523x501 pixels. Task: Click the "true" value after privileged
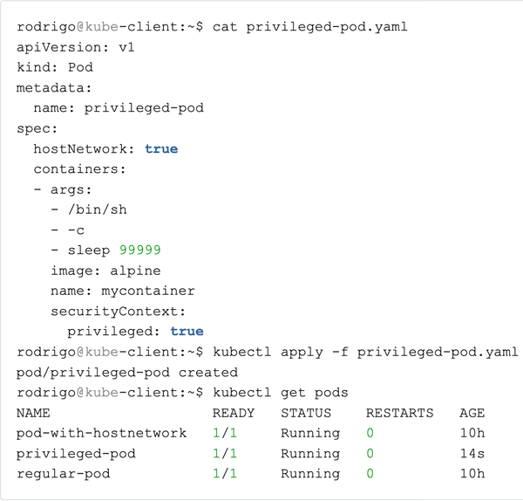click(187, 332)
